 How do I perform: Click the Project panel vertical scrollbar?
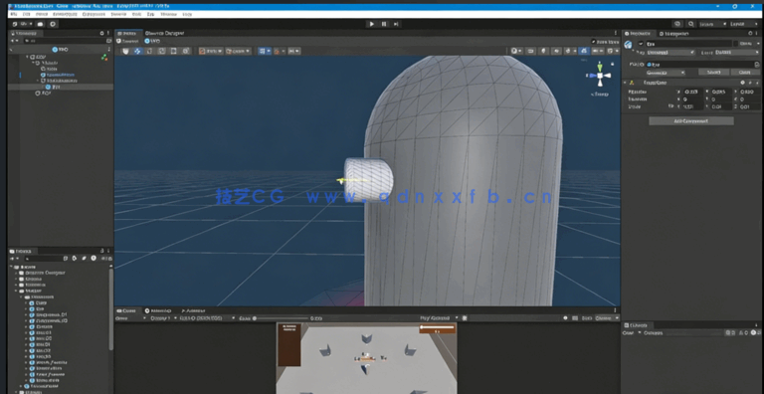111,308
